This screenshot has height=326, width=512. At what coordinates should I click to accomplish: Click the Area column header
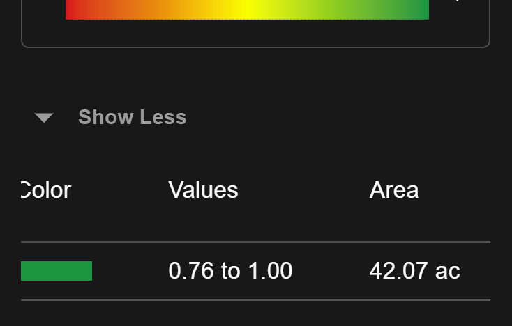393,189
